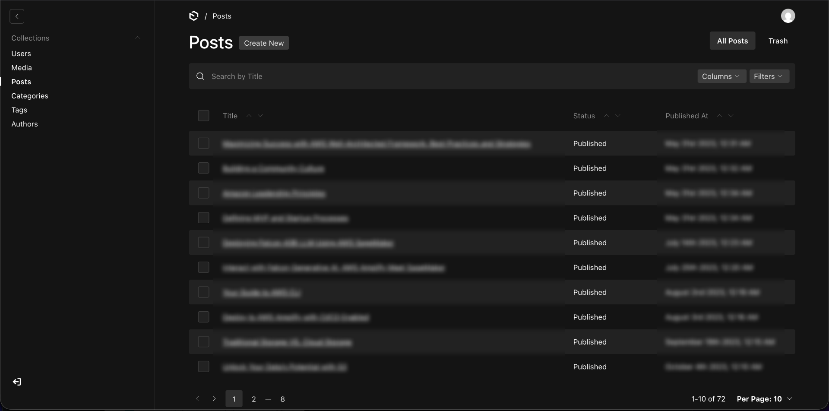Open the user account avatar
The image size is (829, 411).
pyautogui.click(x=788, y=16)
